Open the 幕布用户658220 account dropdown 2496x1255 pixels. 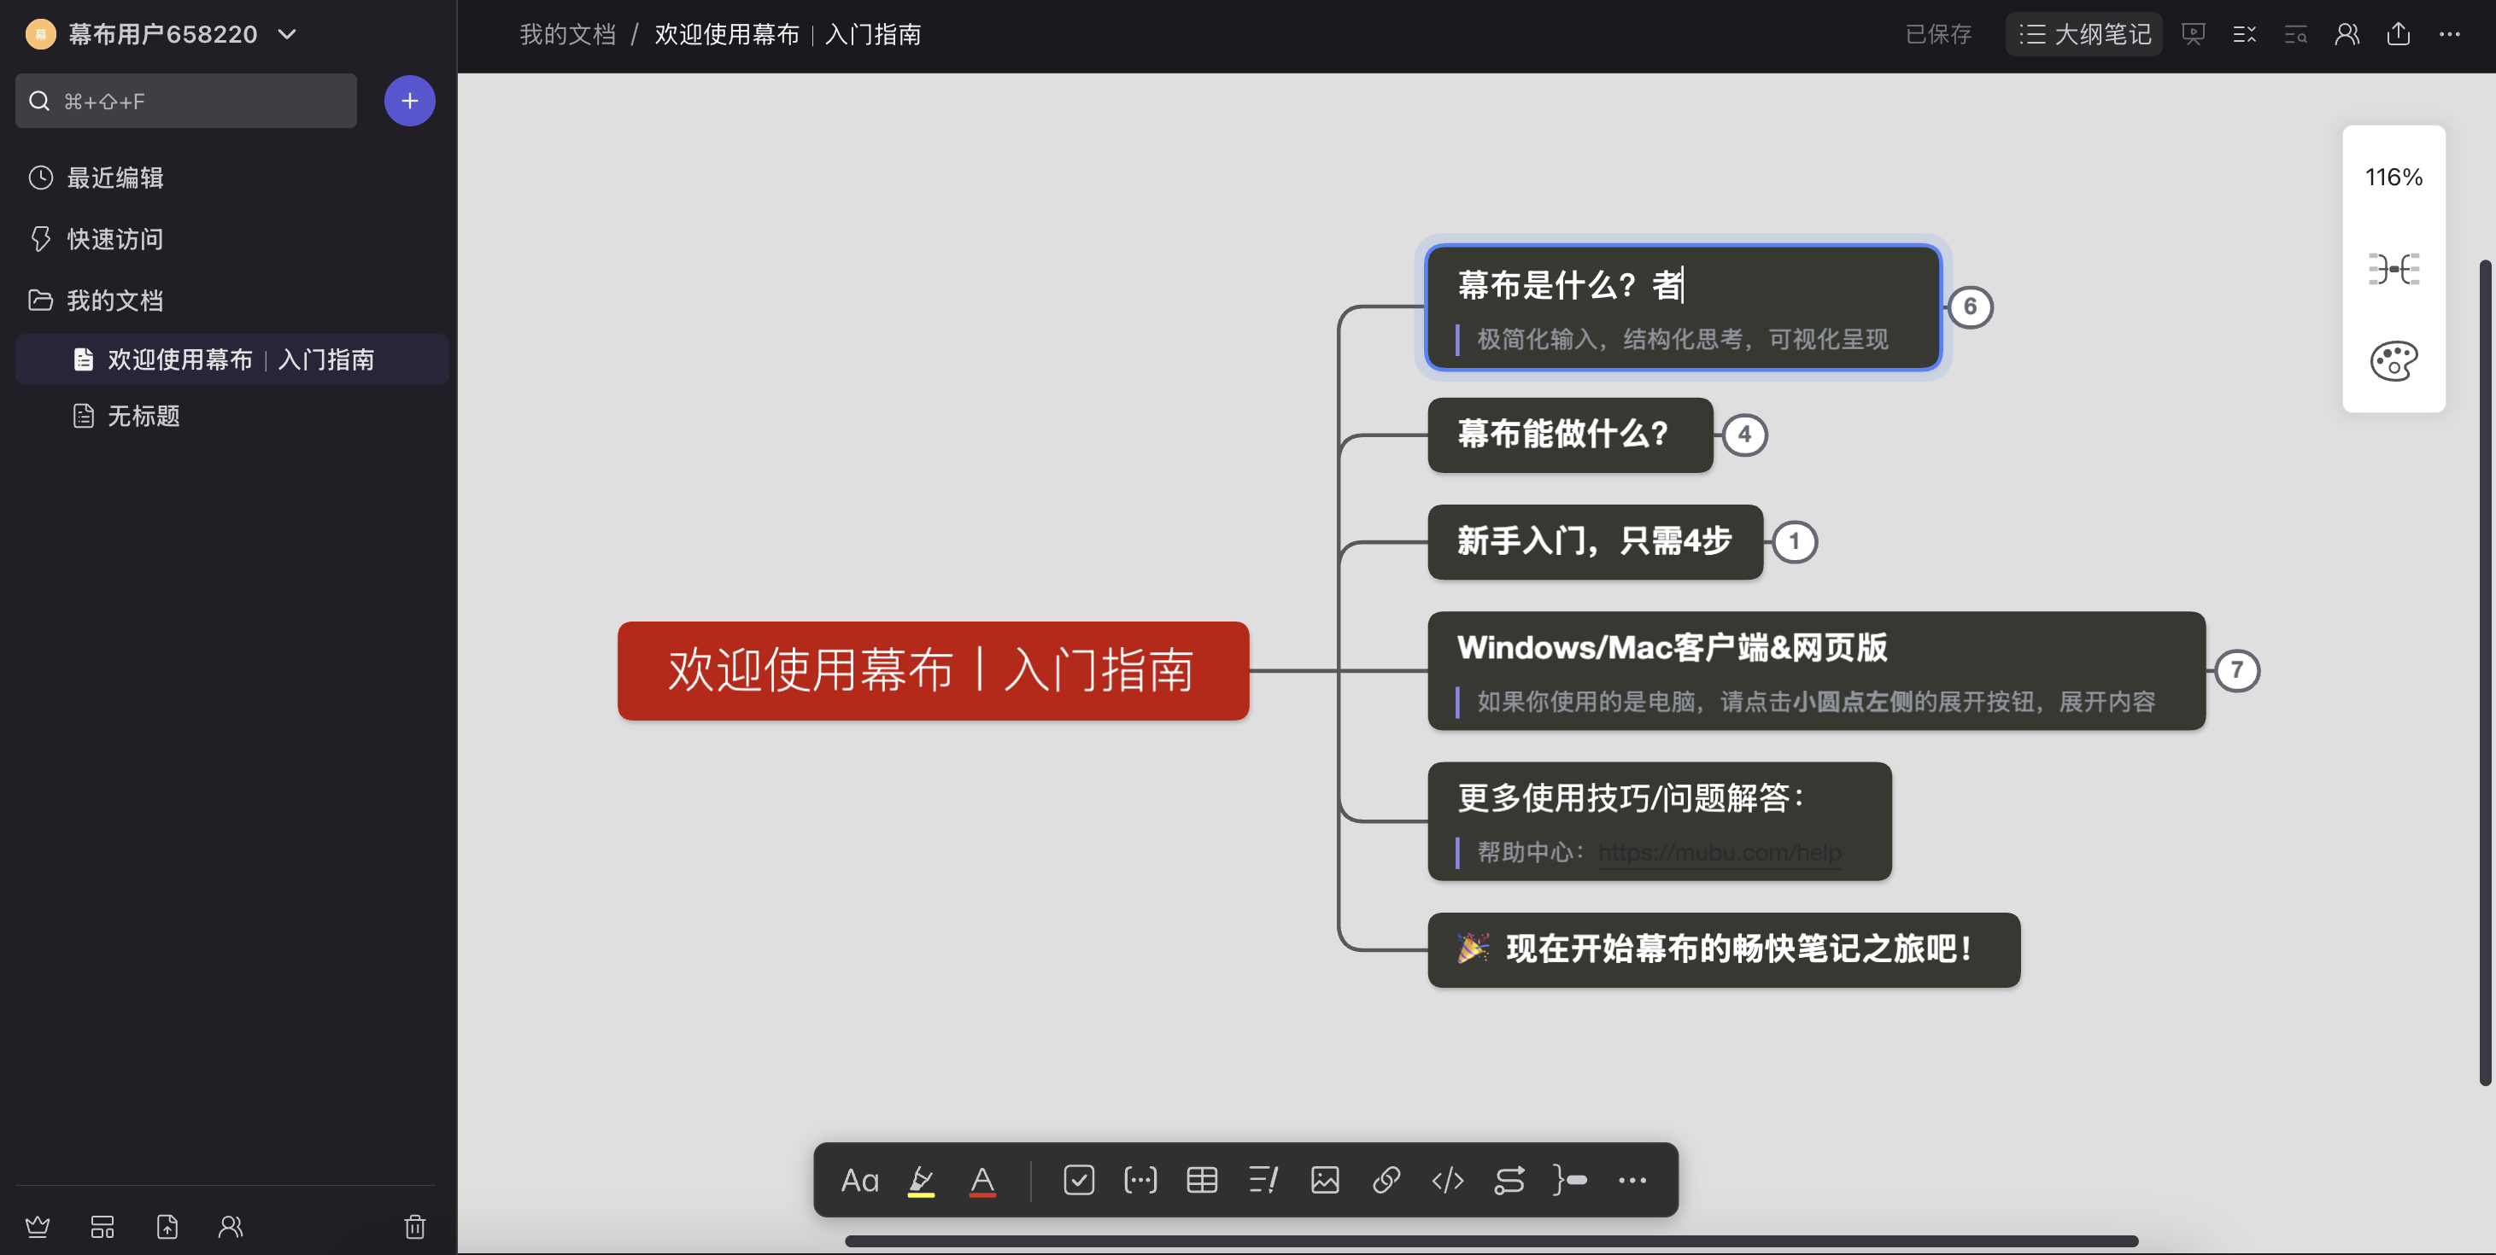tap(163, 34)
